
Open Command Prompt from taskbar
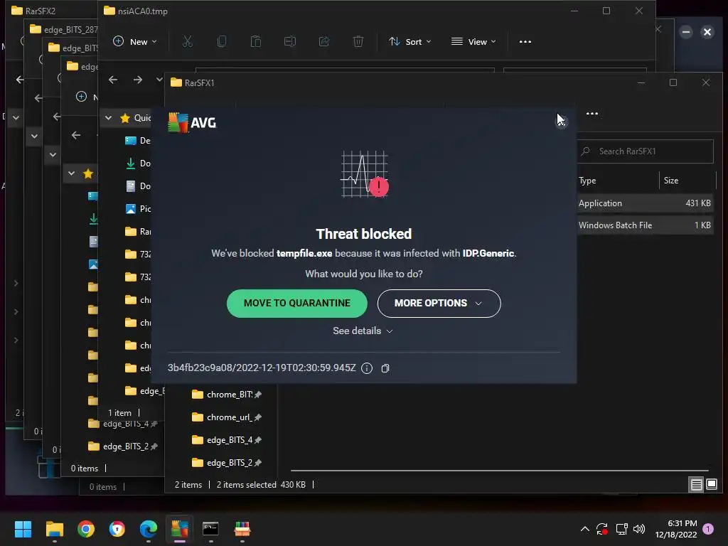pos(210,529)
